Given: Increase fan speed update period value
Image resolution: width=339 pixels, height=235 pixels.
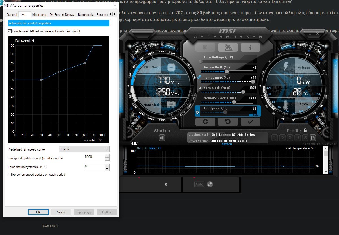Looking at the screenshot, I should pos(107,156).
